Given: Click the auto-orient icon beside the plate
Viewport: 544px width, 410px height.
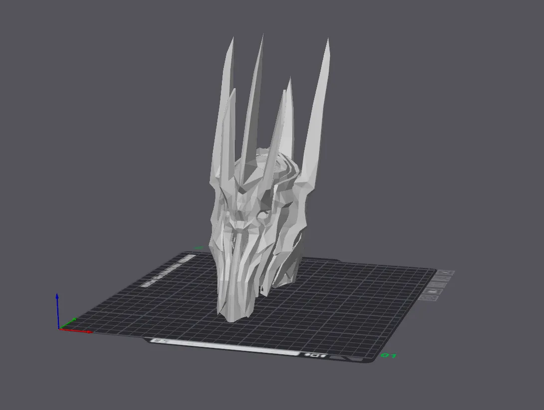Looking at the screenshot, I should tap(441, 278).
